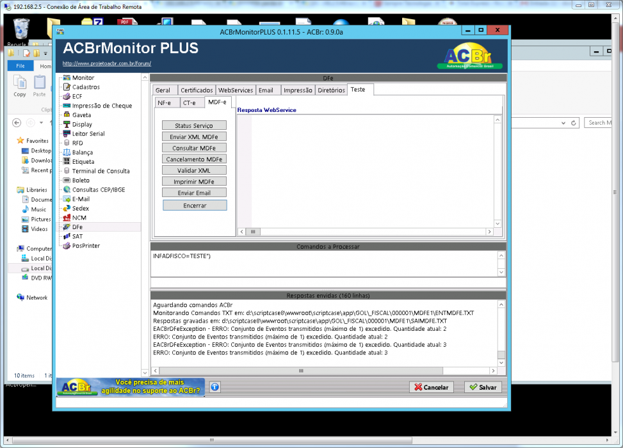This screenshot has width=623, height=448.
Task: Click the Salvar button
Action: click(483, 387)
